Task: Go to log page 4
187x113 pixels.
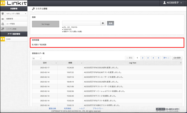Action: click(153, 58)
